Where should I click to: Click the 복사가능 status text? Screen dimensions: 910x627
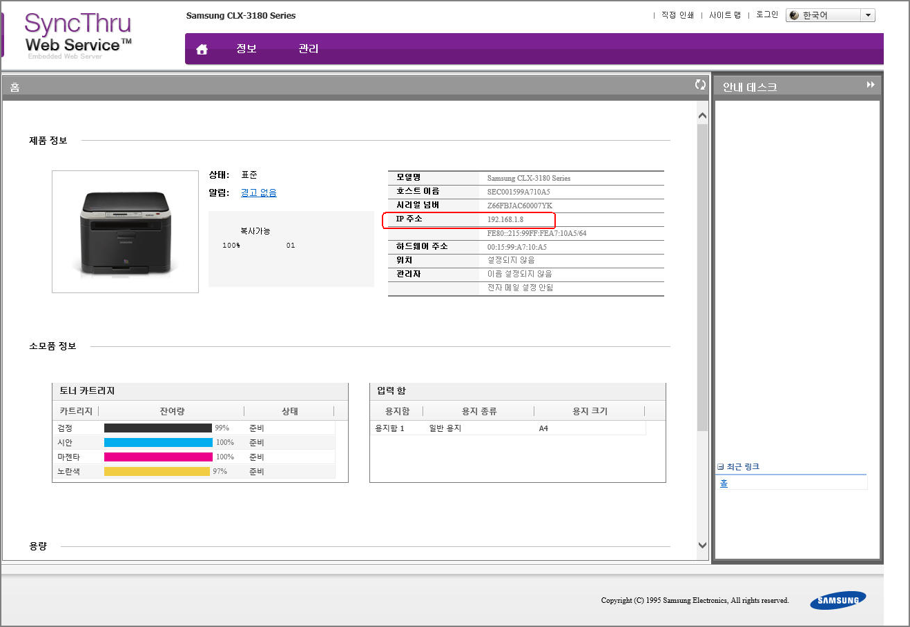pyautogui.click(x=255, y=231)
